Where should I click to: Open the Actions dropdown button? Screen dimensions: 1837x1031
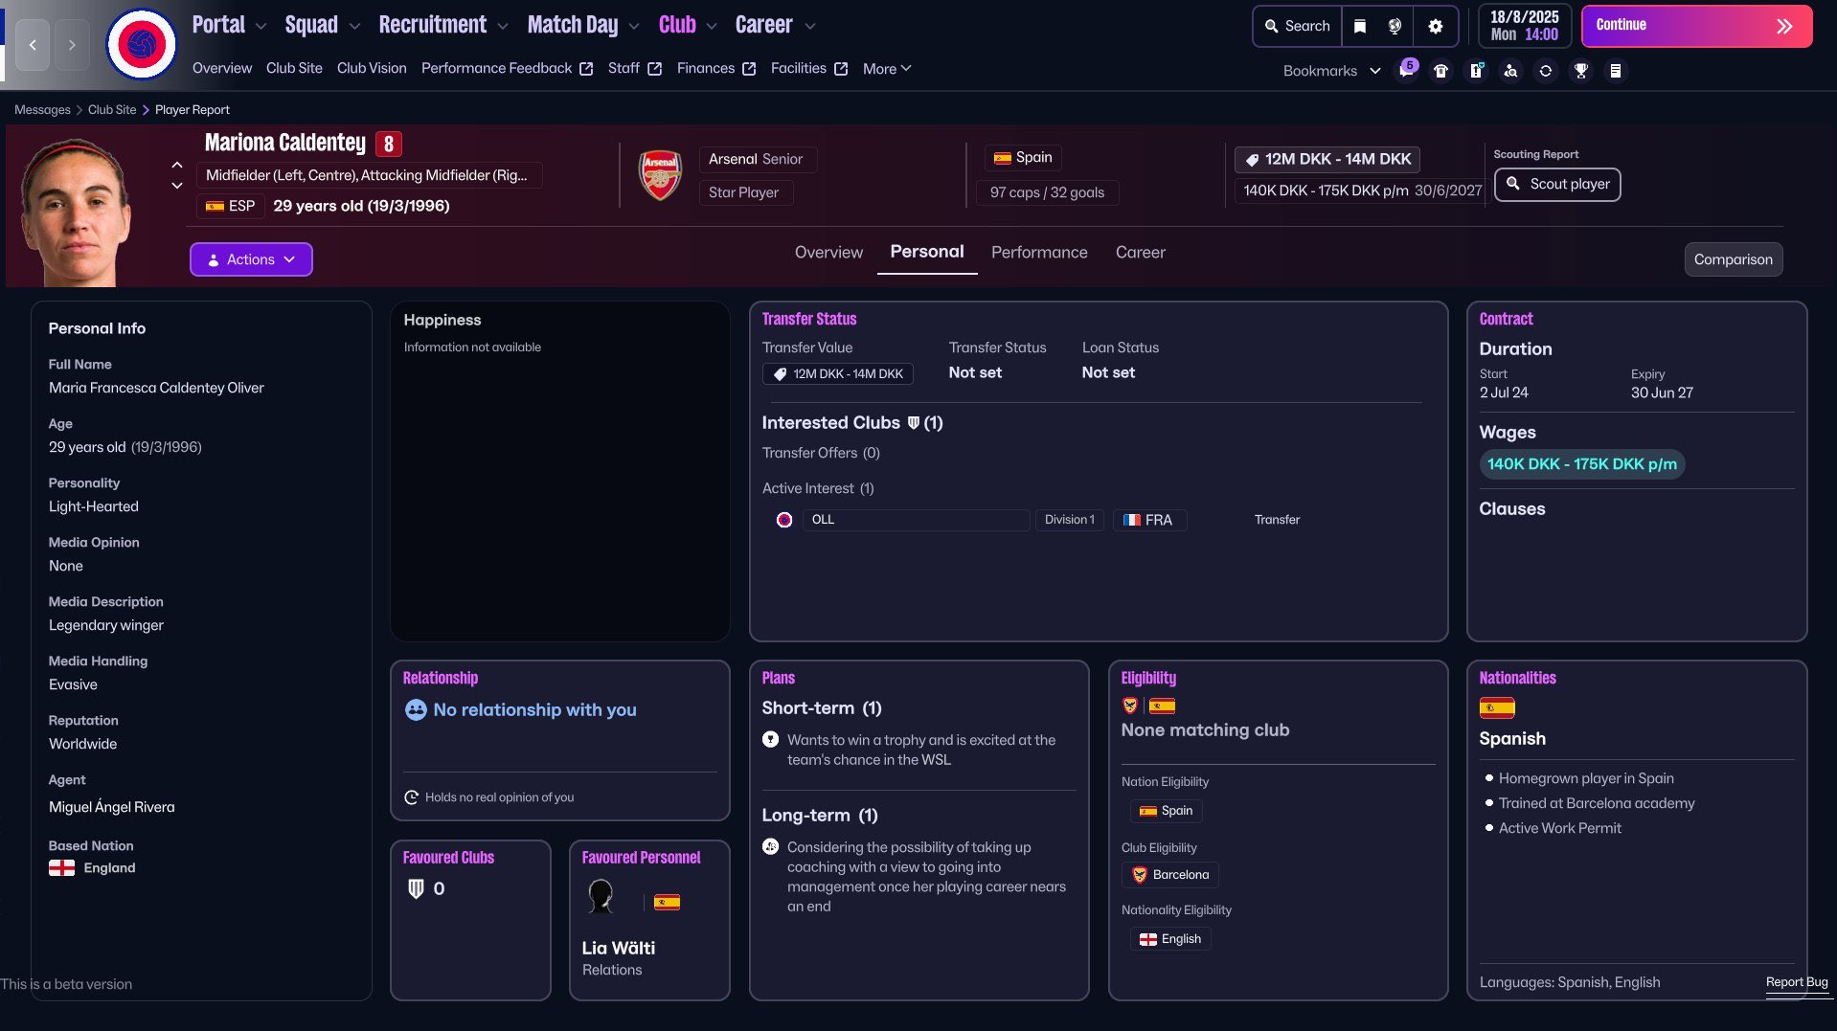[251, 259]
